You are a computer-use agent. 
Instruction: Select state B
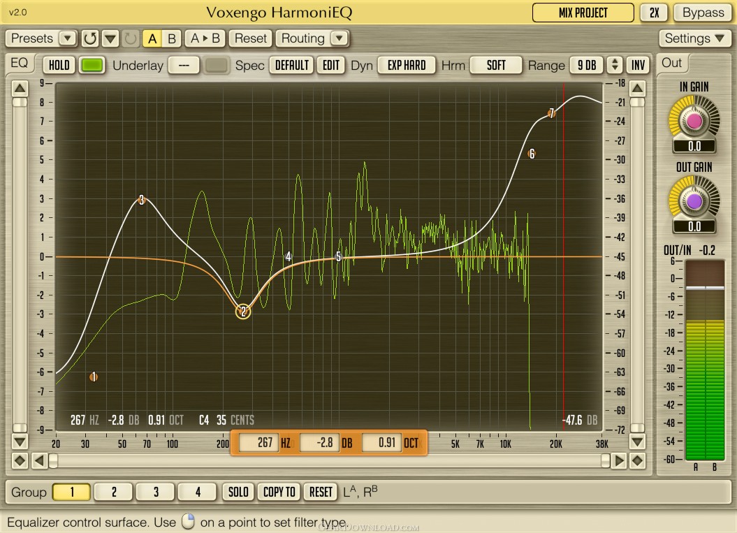(x=172, y=38)
